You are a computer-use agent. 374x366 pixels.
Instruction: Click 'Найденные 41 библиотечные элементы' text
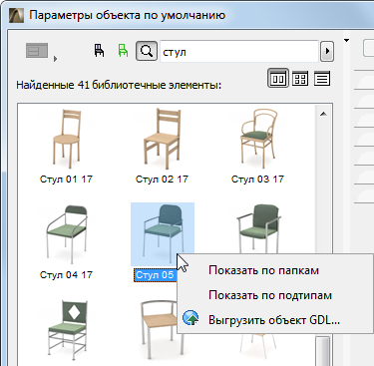click(x=119, y=86)
